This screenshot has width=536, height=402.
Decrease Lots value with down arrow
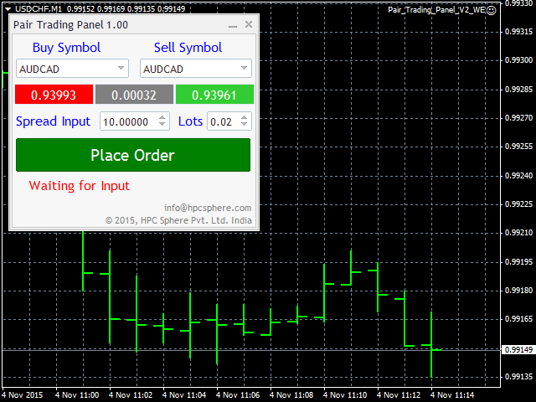[244, 125]
